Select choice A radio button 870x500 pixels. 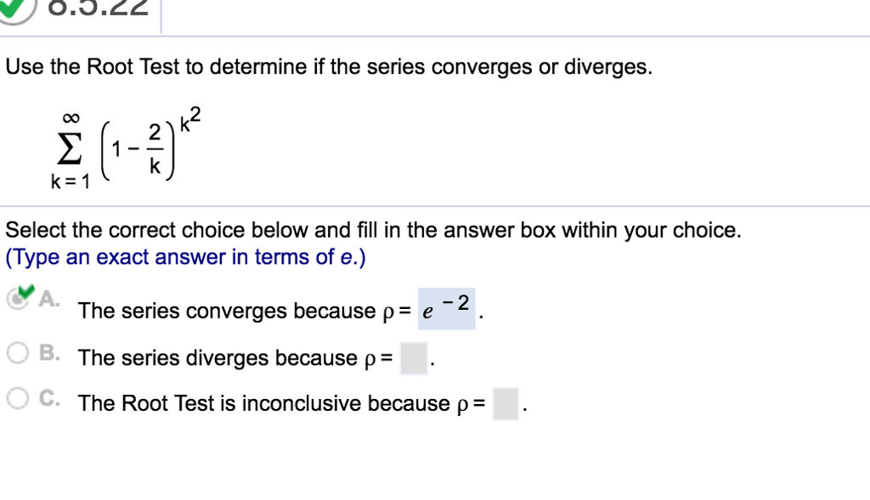coord(17,299)
